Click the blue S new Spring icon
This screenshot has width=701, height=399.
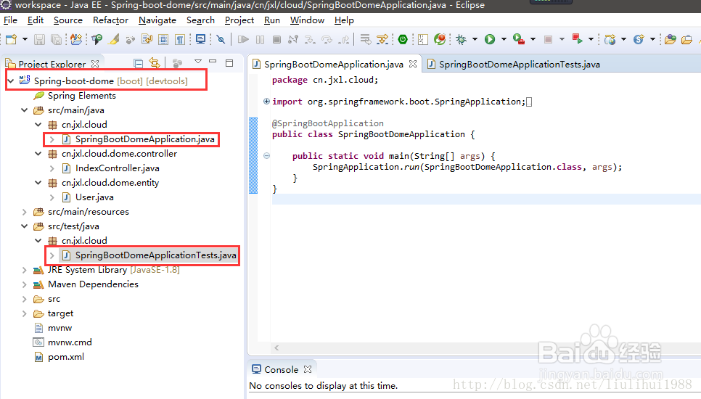click(x=639, y=39)
